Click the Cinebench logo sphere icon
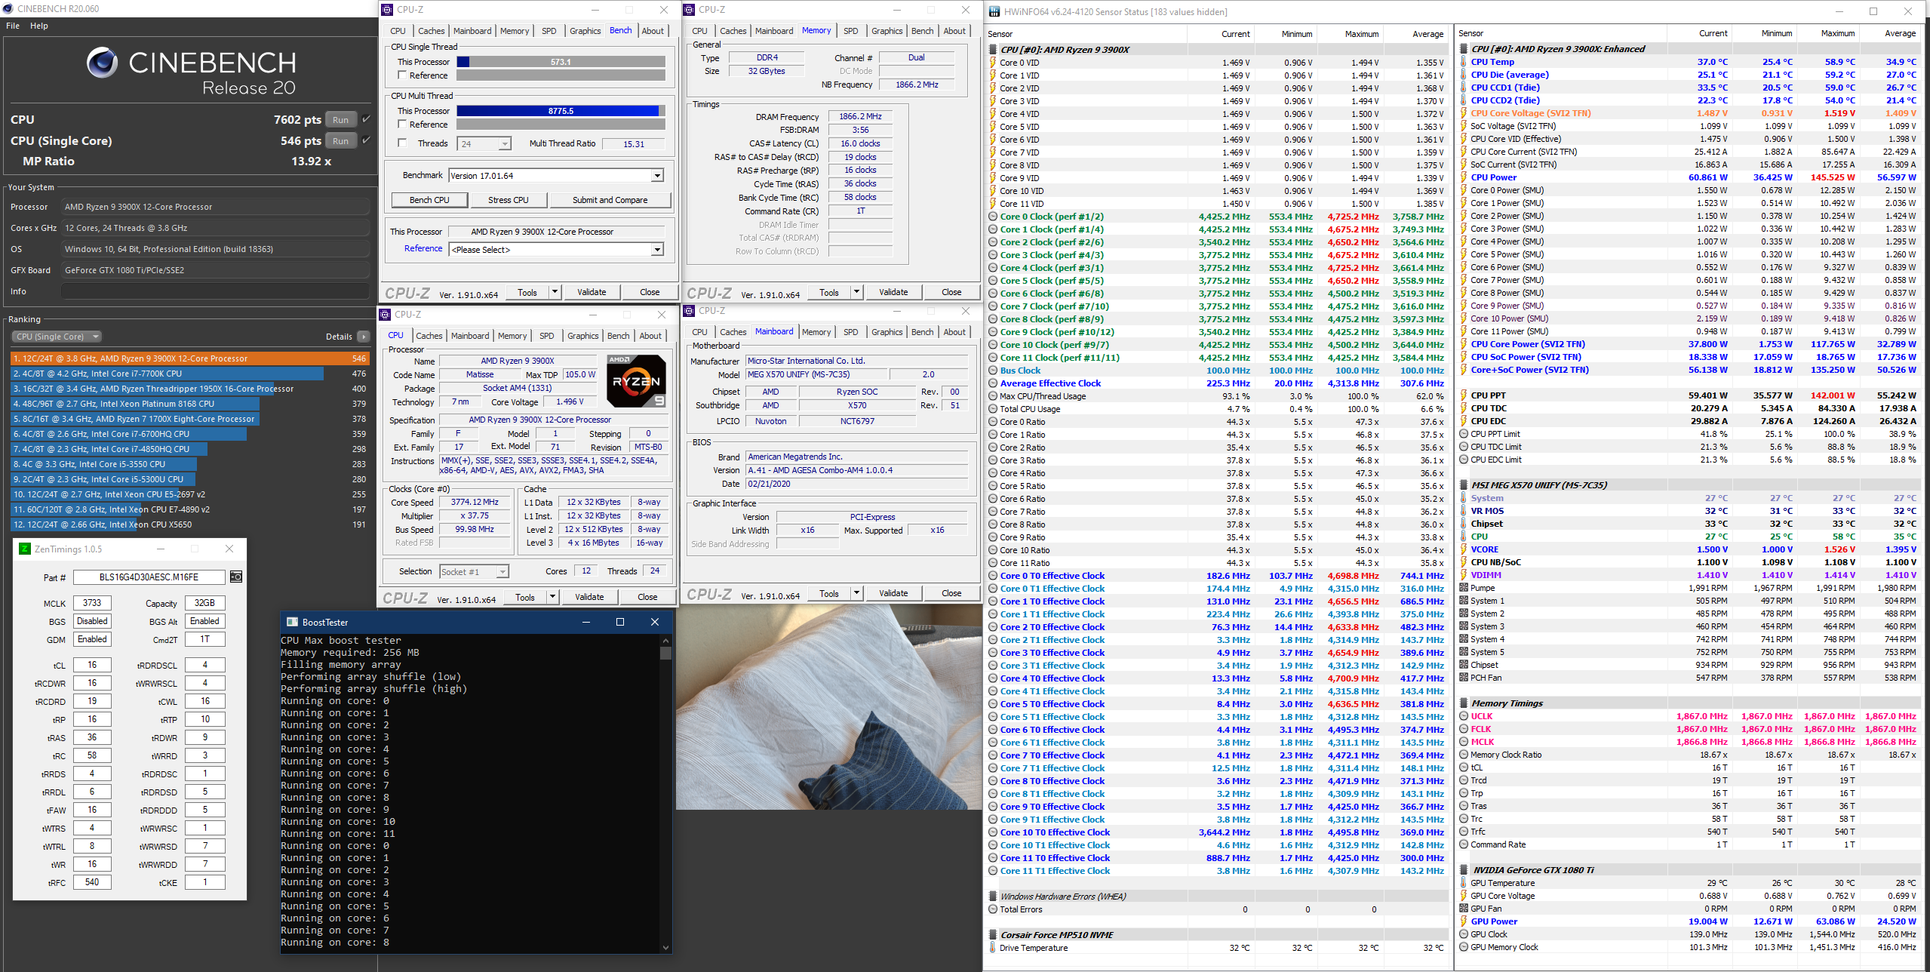Viewport: 1930px width, 972px height. [x=103, y=63]
